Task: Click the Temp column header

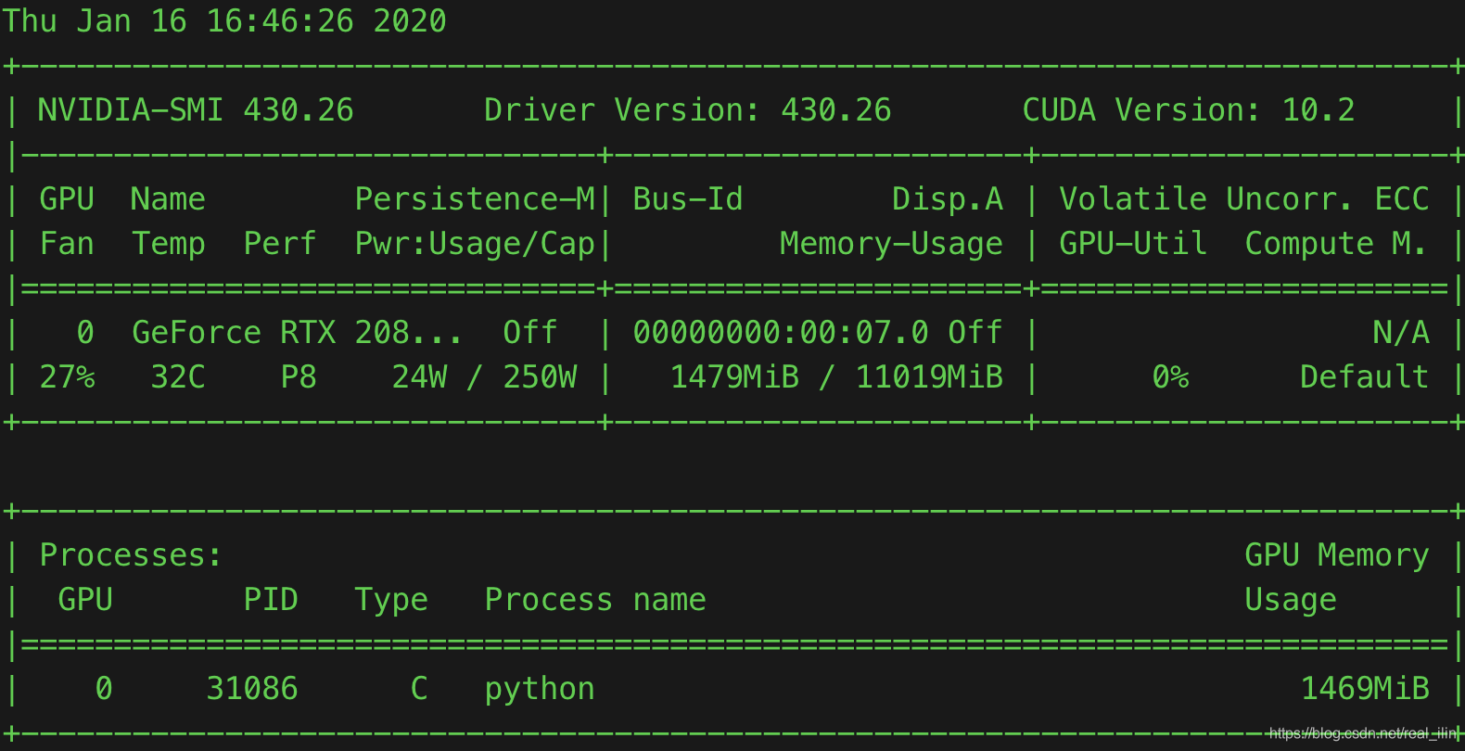Action: 168,244
